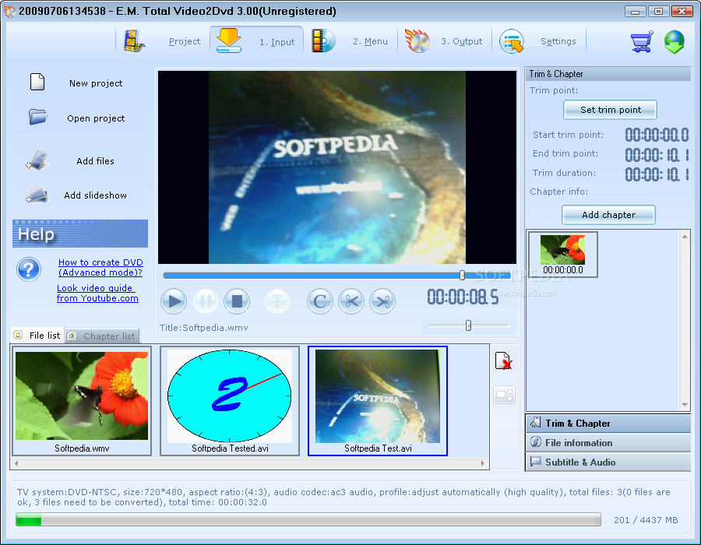Screen dimensions: 701x545
Task: Open the 2. Menu tab
Action: point(370,41)
